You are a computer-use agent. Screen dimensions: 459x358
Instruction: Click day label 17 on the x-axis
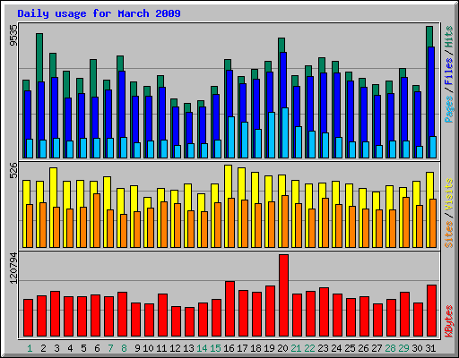[242, 348]
